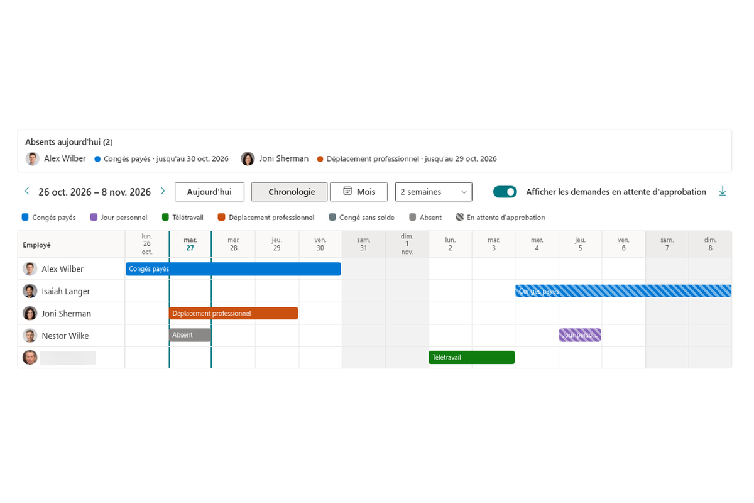The width and height of the screenshot is (754, 503).
Task: Click Alex Wilber's avatar in employee list
Action: 30,269
